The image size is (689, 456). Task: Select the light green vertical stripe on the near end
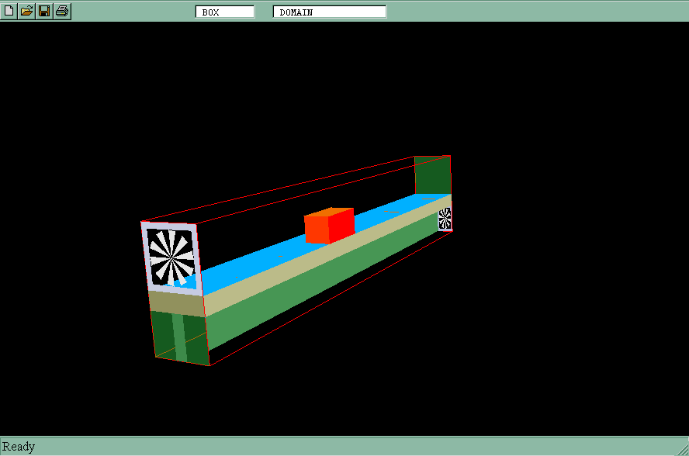[180, 337]
